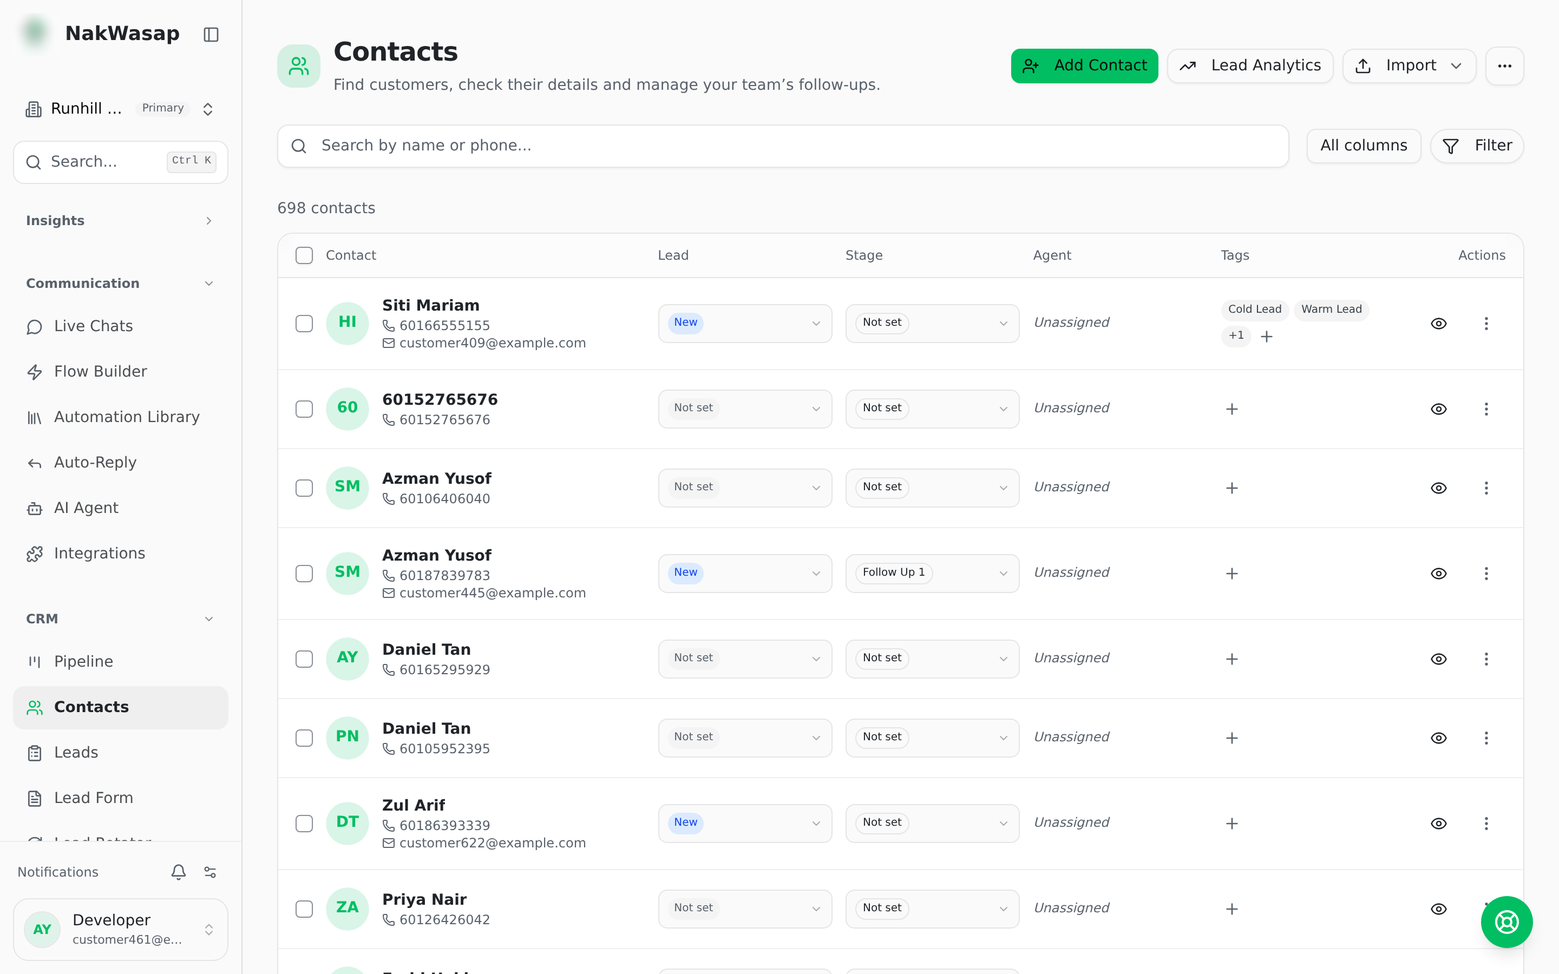This screenshot has height=974, width=1559.
Task: Open the help lifebuoy button
Action: pos(1506,922)
